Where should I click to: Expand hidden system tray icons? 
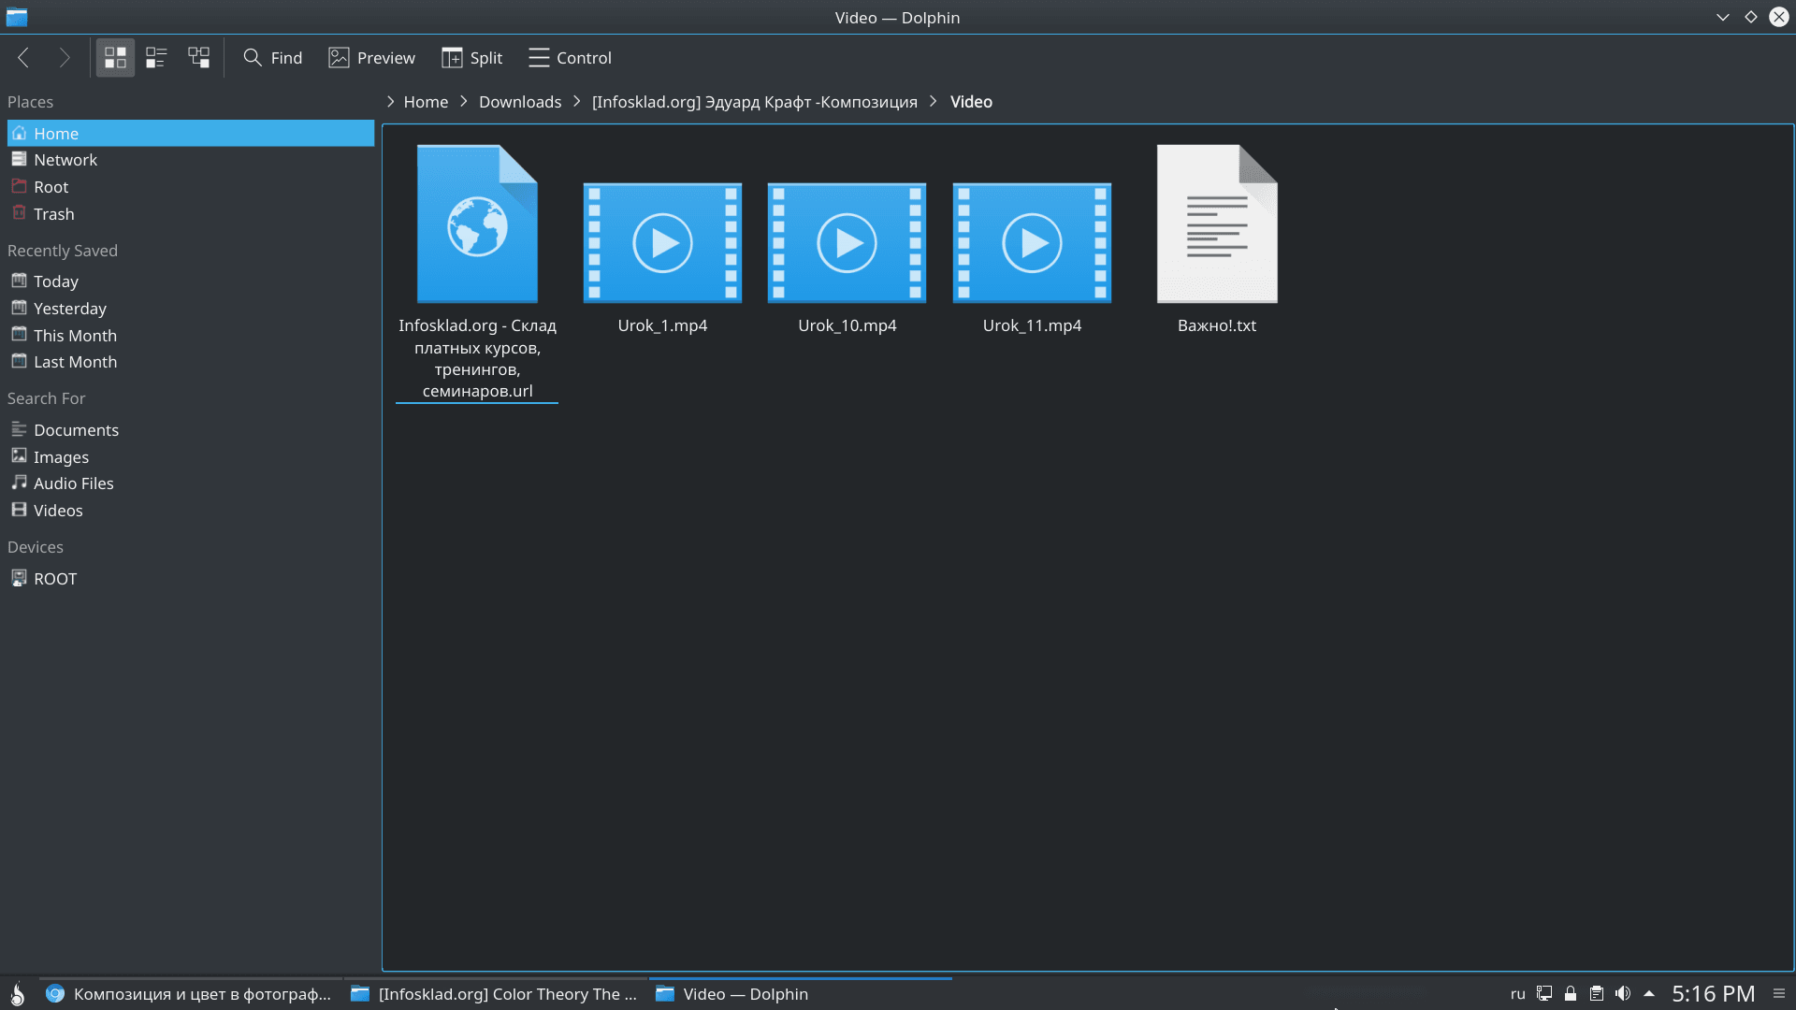pos(1649,994)
